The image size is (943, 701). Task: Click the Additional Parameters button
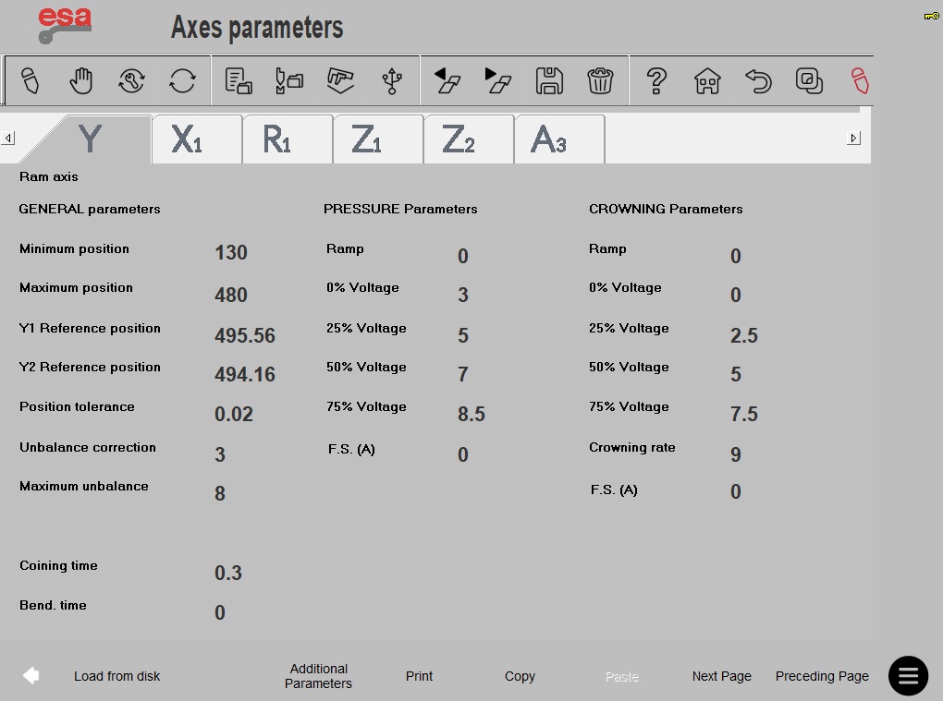pyautogui.click(x=318, y=676)
